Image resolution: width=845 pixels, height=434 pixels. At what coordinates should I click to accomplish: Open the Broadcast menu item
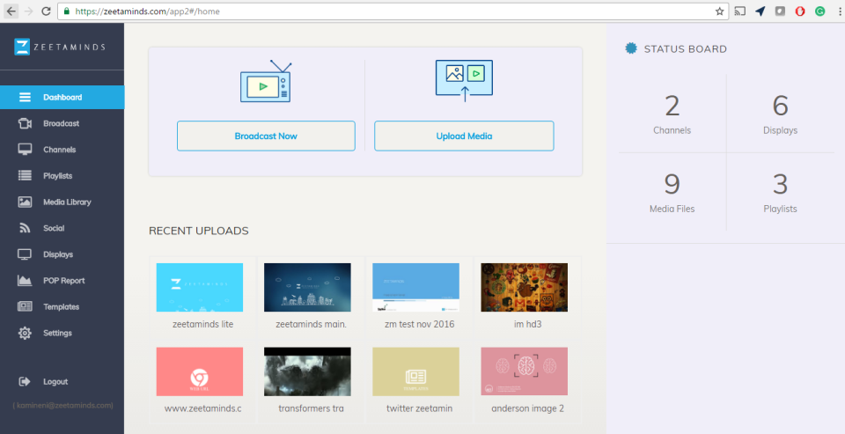pos(62,123)
